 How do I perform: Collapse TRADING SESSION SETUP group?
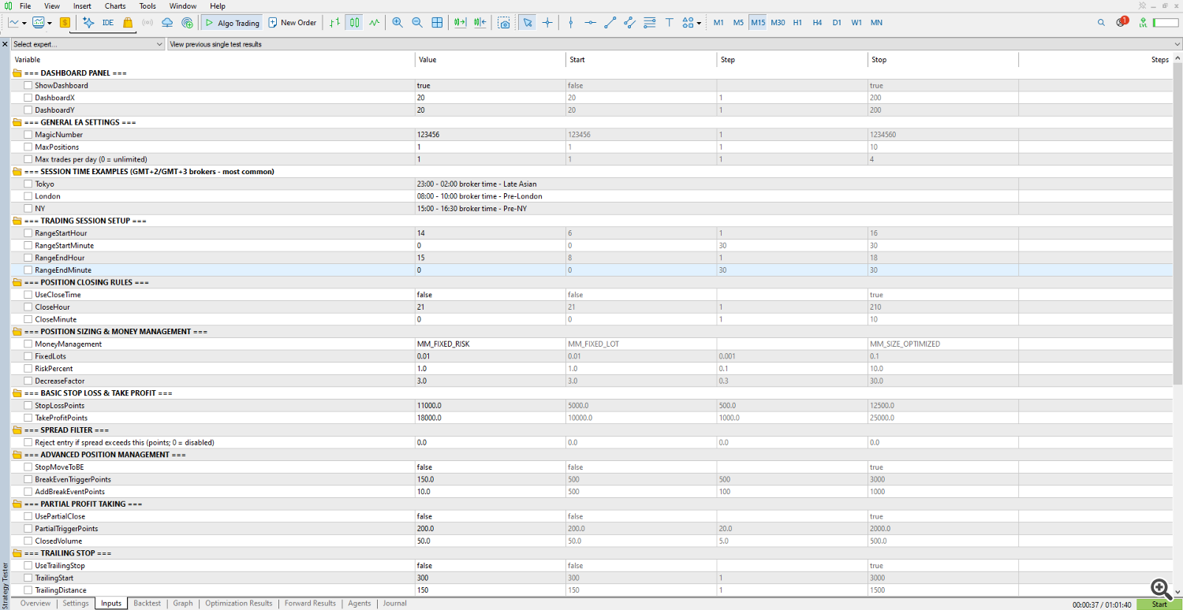(x=17, y=221)
